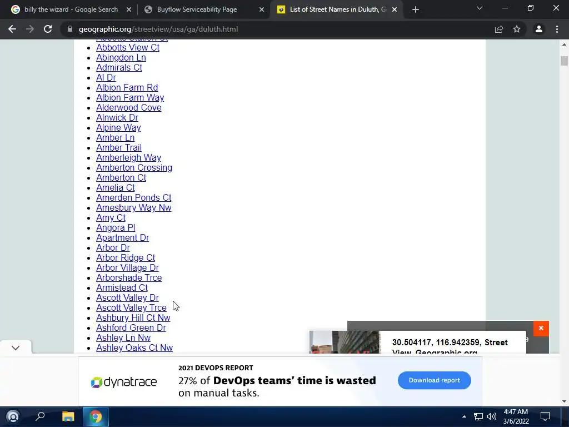The image size is (569, 427).
Task: Open the Apartment Dr link
Action: pyautogui.click(x=123, y=238)
